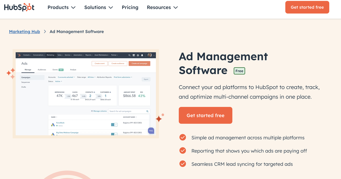This screenshot has width=341, height=179.
Task: Open notifications via the bell icon
Action: pyautogui.click(x=142, y=55)
